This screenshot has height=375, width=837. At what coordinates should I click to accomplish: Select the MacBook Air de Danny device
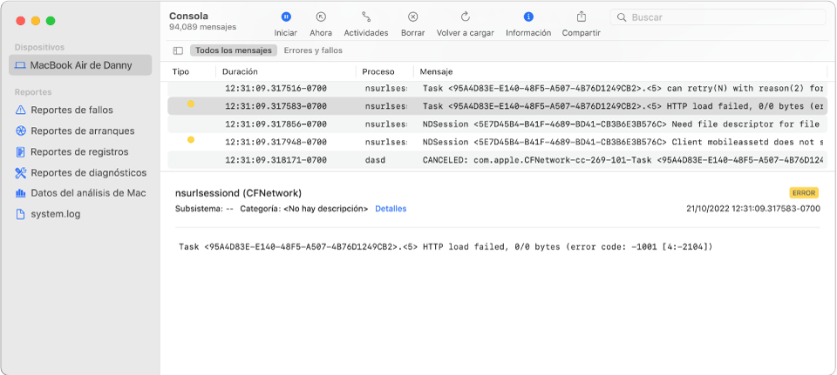coord(80,65)
